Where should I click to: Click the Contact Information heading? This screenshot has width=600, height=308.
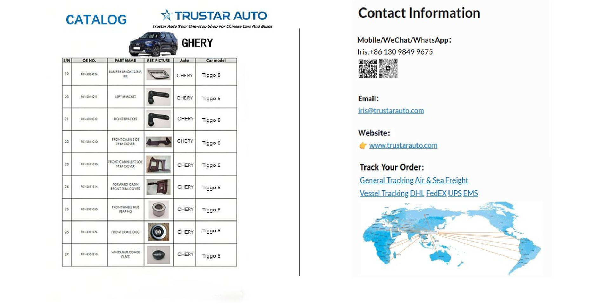pos(419,13)
